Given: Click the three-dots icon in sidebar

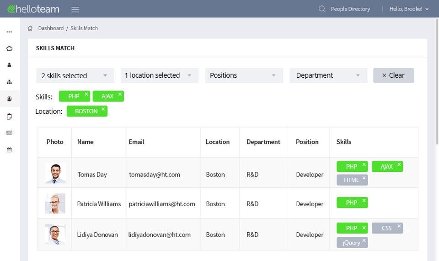Looking at the screenshot, I should coord(9,32).
